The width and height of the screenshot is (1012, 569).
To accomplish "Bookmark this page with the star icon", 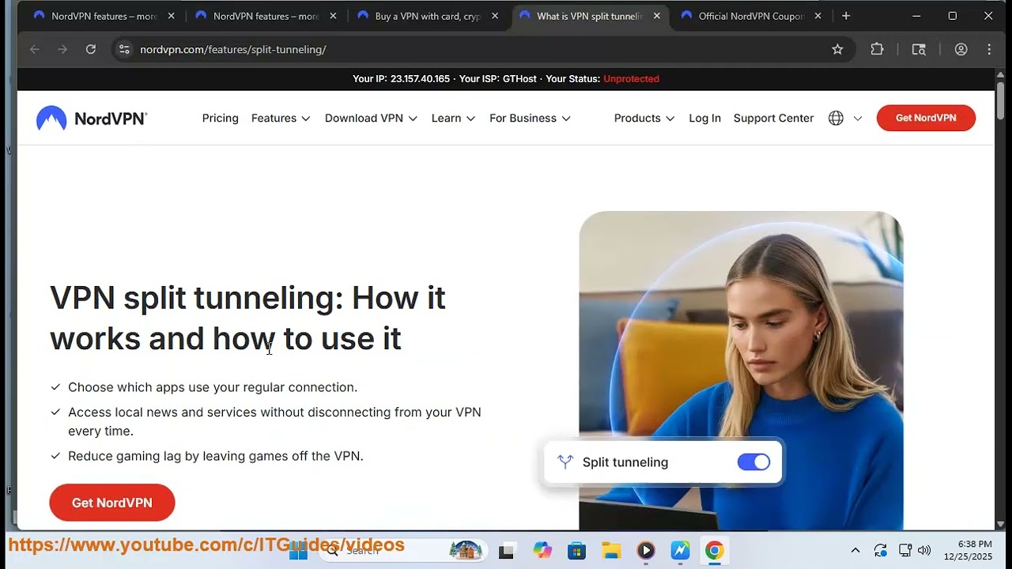I will tap(837, 49).
